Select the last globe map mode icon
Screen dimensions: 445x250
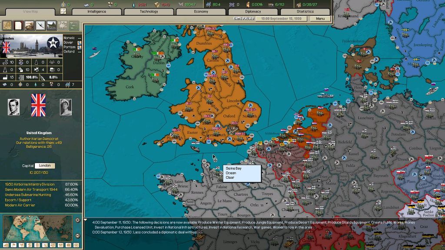(76, 245)
